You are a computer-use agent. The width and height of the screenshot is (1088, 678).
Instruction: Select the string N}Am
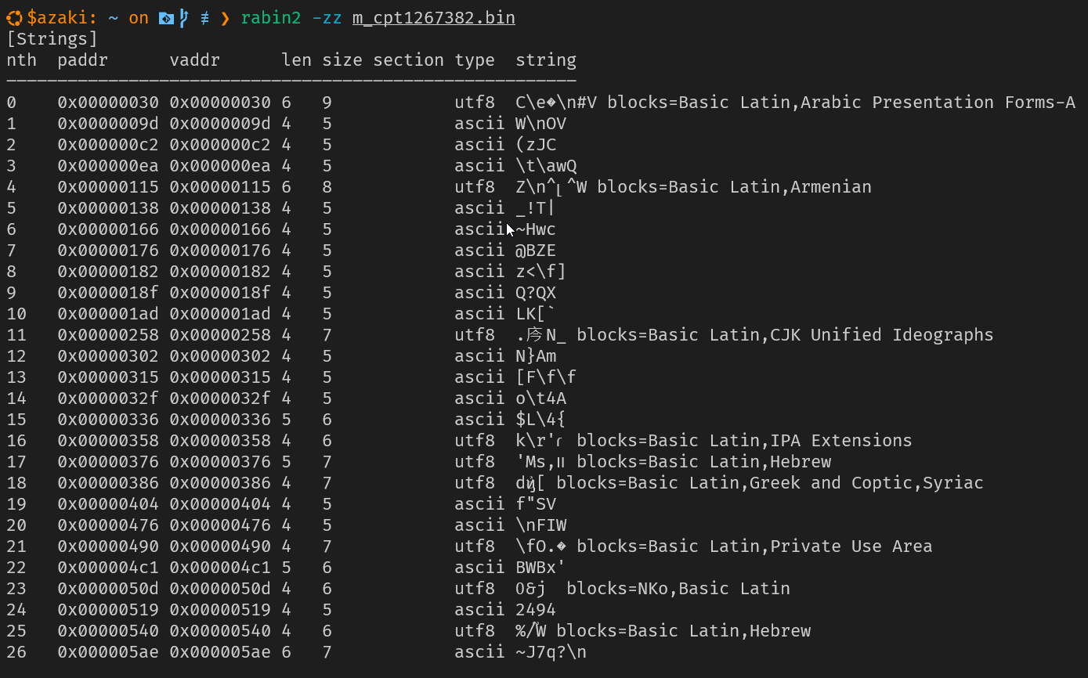[536, 356]
